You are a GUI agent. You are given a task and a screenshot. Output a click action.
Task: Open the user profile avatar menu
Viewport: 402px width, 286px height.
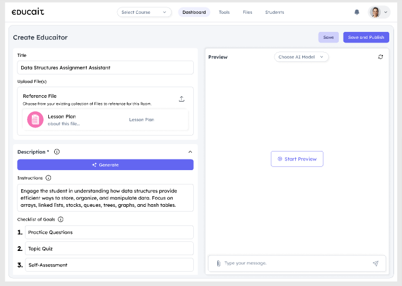click(379, 12)
